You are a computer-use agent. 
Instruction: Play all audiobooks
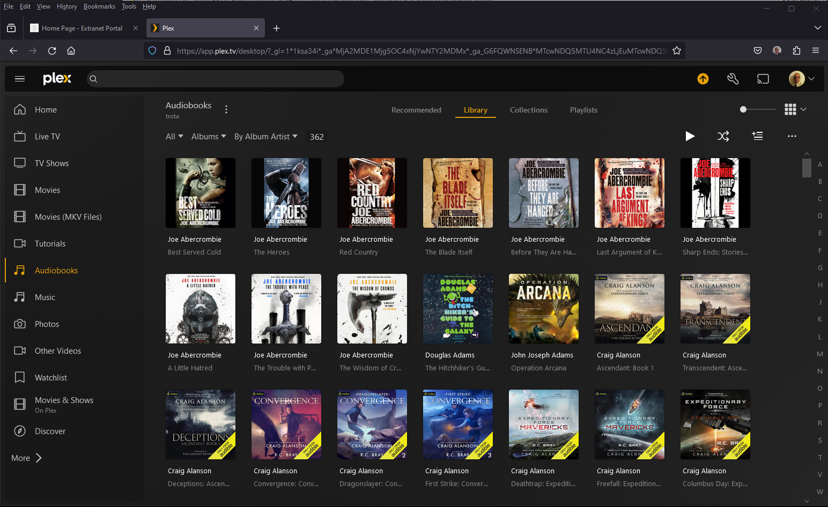point(690,136)
